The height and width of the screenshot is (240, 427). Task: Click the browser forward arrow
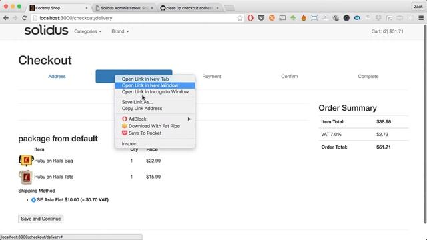pyautogui.click(x=15, y=18)
